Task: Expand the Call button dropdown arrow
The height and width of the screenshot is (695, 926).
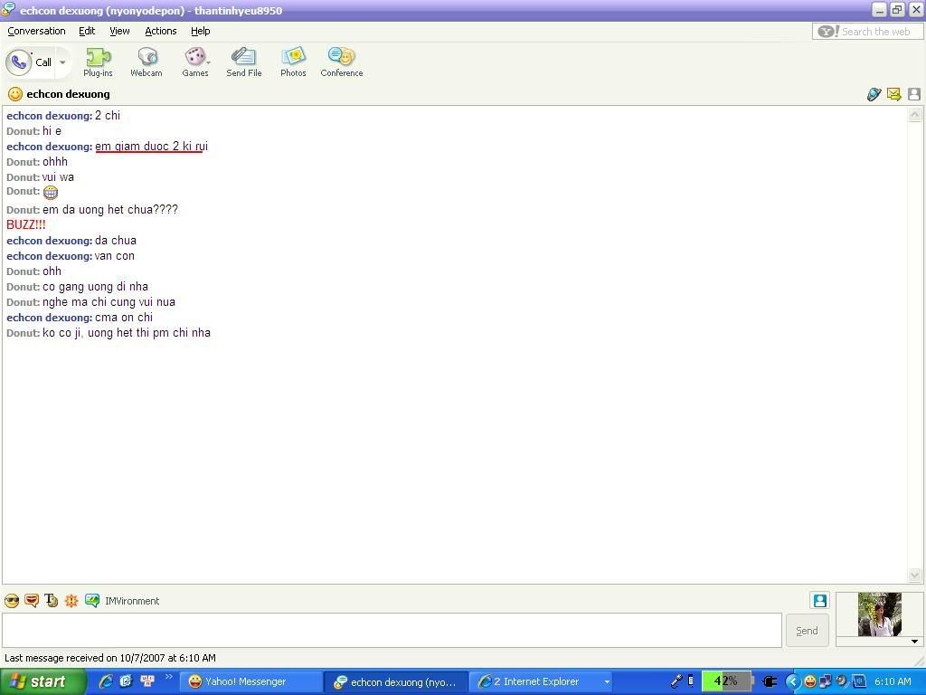Action: [62, 62]
